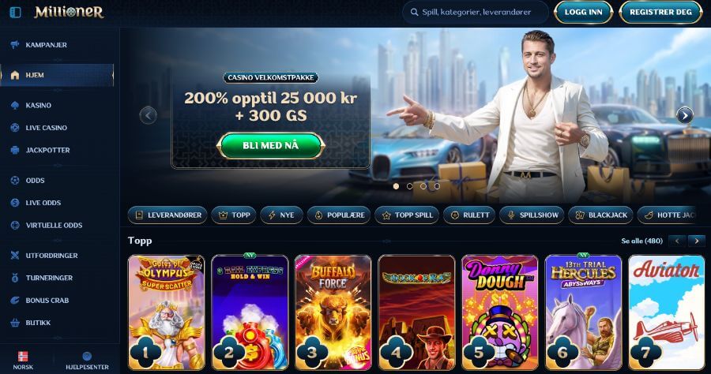Select the third banner carousel dot
This screenshot has width=711, height=374.
click(423, 186)
